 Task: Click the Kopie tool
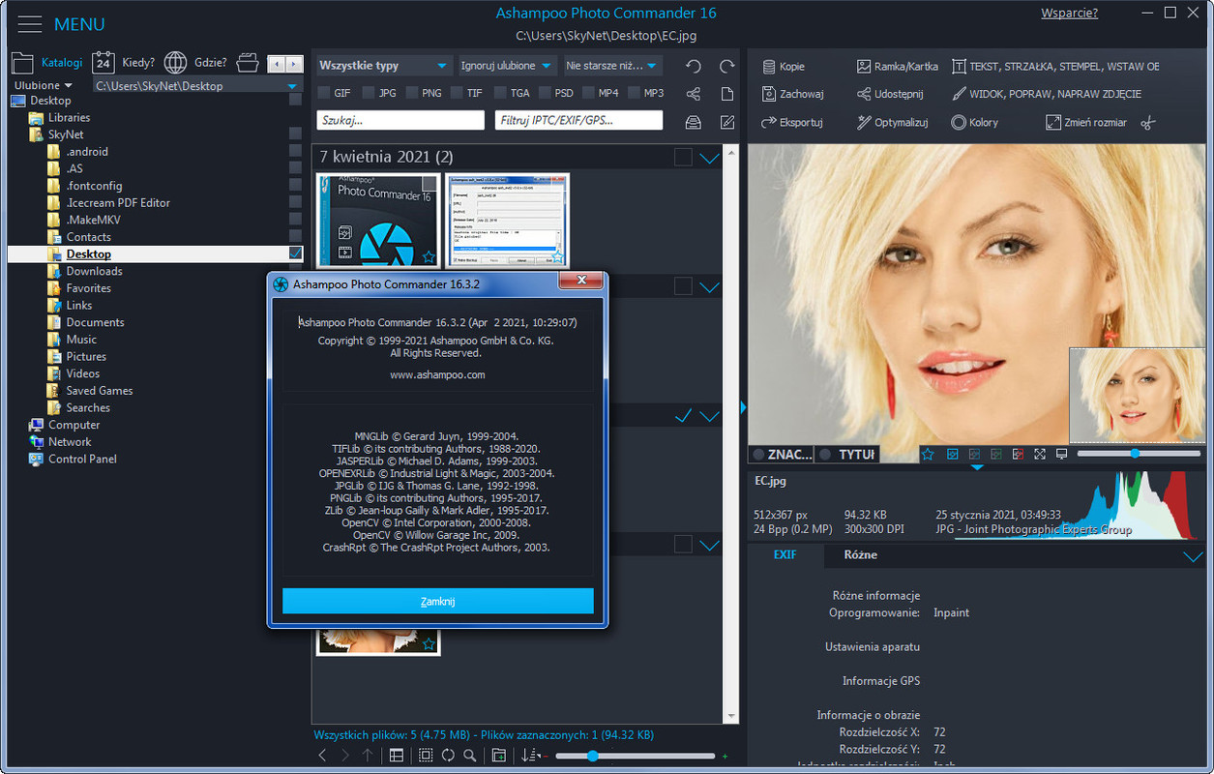(784, 67)
